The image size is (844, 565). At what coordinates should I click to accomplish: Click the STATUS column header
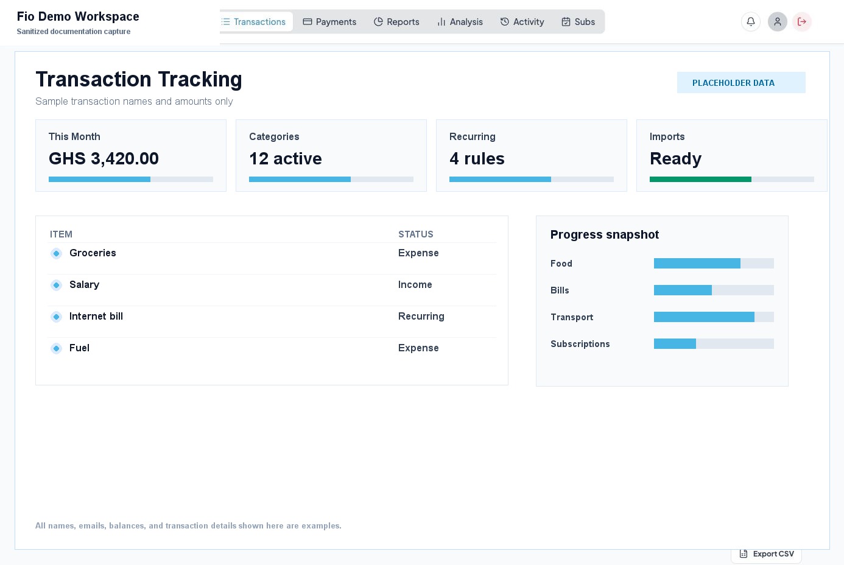coord(416,234)
